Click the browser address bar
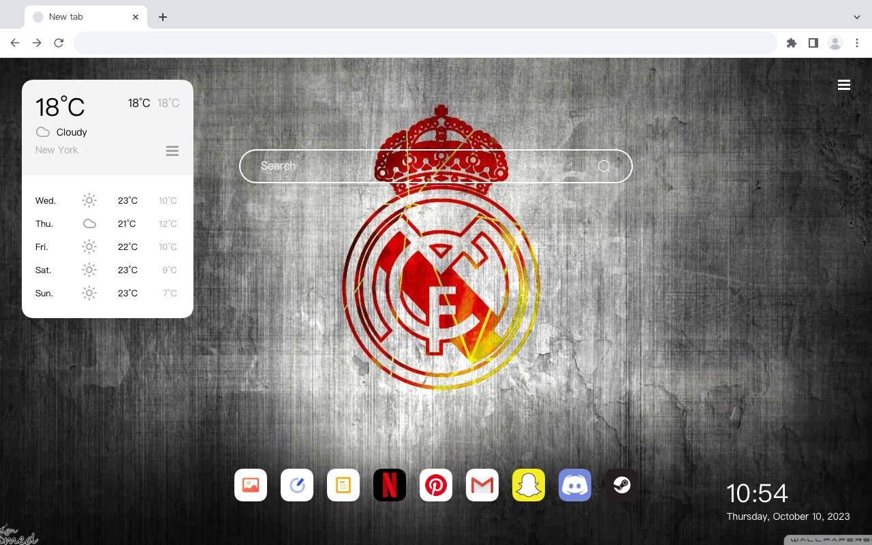Viewport: 872px width, 545px height. pyautogui.click(x=425, y=43)
